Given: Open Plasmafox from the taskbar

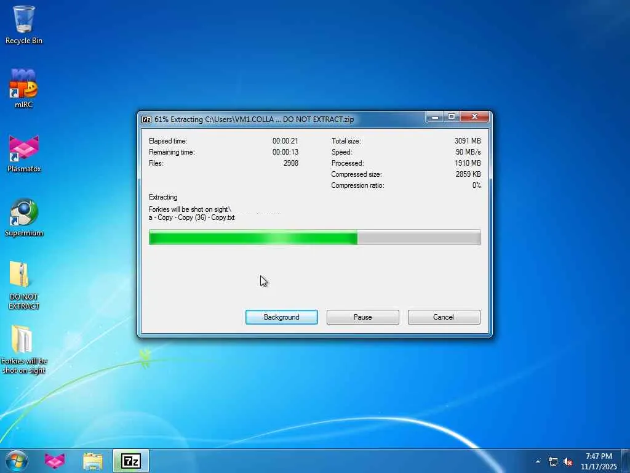Looking at the screenshot, I should click(x=55, y=461).
